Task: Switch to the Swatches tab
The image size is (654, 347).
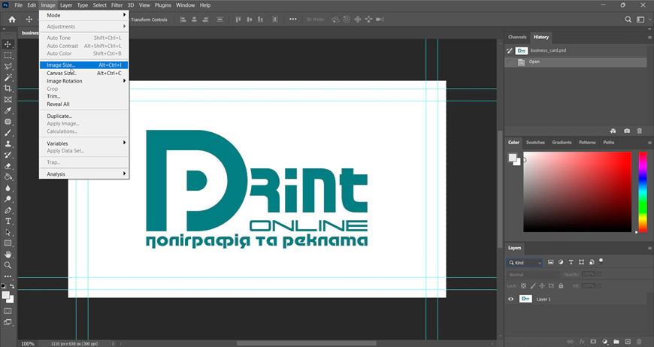Action: click(x=535, y=142)
